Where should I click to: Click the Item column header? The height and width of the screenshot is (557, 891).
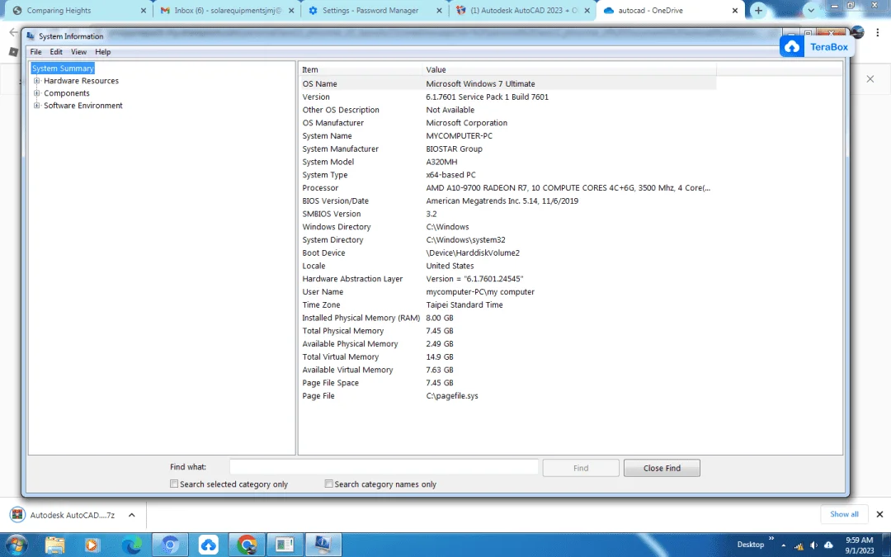pyautogui.click(x=361, y=69)
